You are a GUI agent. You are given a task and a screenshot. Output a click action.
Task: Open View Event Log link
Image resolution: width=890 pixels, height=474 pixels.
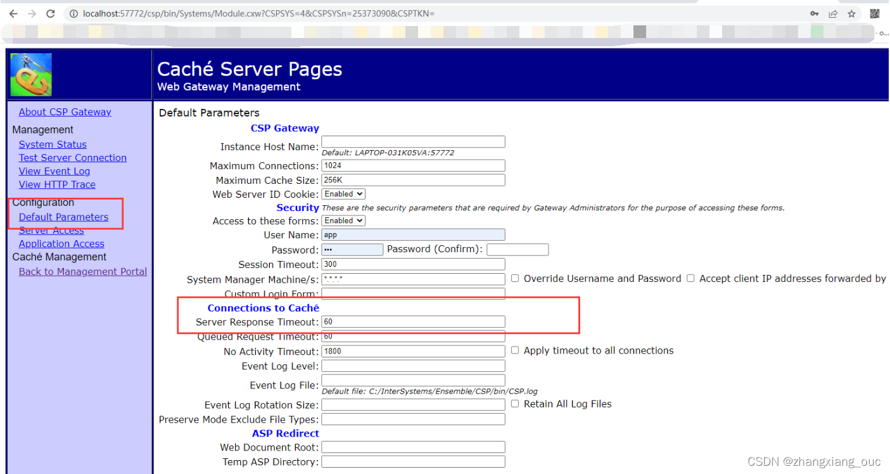[54, 171]
